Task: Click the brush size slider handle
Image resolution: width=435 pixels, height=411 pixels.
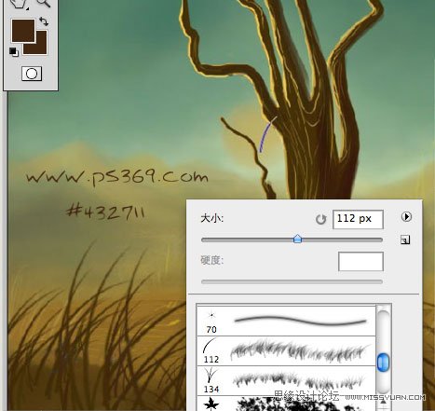Action: (297, 239)
